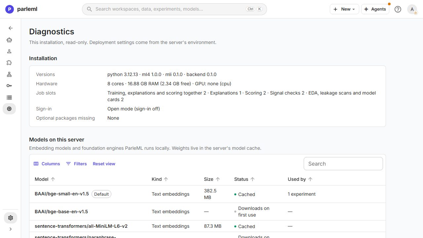Open the hierarchy tree icon in the sidebar

coord(9,74)
